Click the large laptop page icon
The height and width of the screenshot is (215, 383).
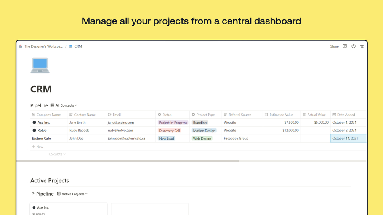point(40,65)
